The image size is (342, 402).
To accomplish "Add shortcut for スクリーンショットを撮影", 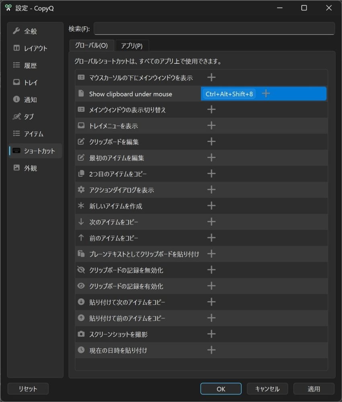I will coord(211,334).
